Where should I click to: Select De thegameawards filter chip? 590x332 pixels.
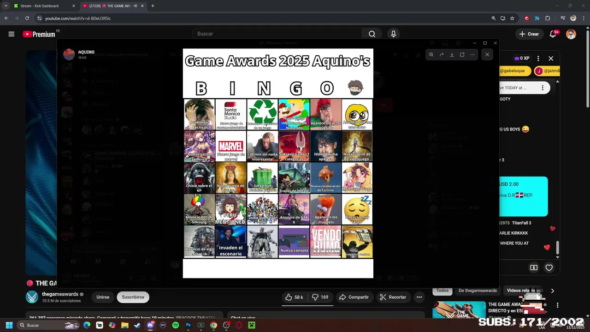click(478, 290)
